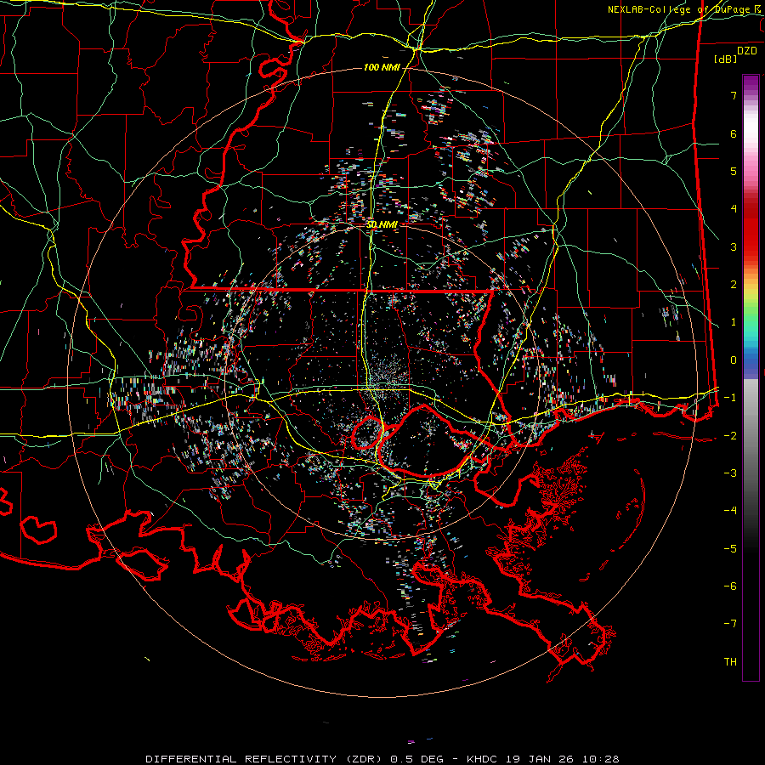
Task: Click the 'TH' threshold label on legend
Action: click(x=730, y=662)
